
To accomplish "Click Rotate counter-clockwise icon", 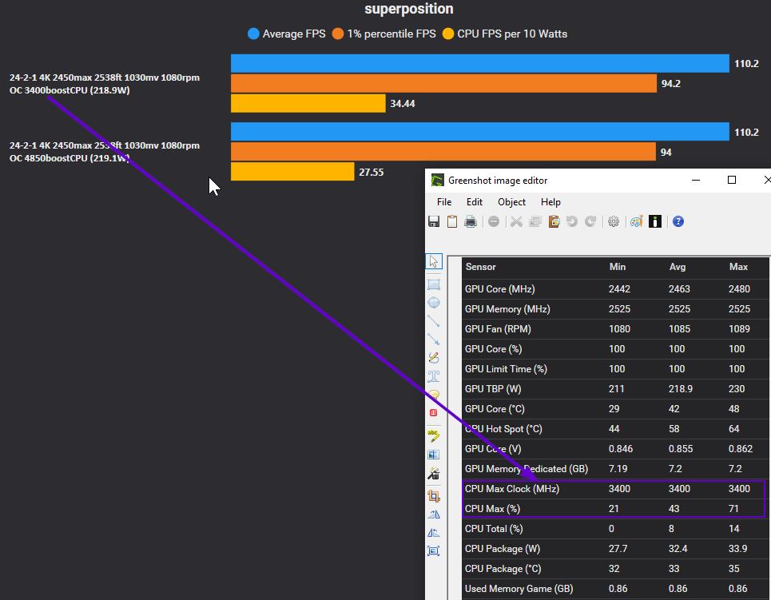I will tap(434, 533).
